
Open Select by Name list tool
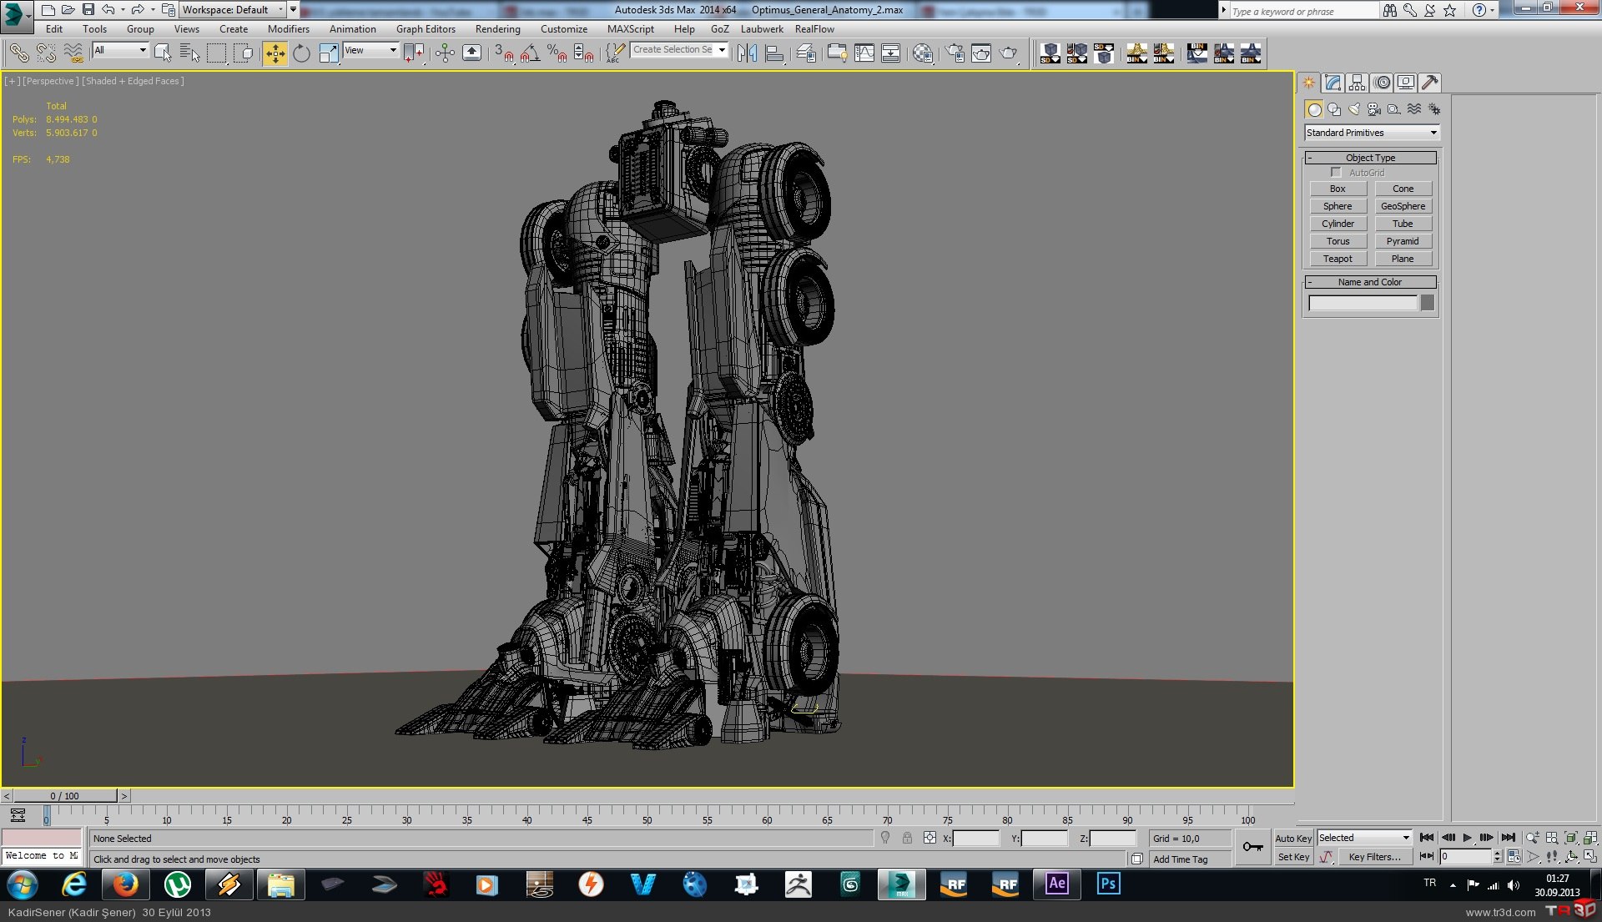pos(190,53)
